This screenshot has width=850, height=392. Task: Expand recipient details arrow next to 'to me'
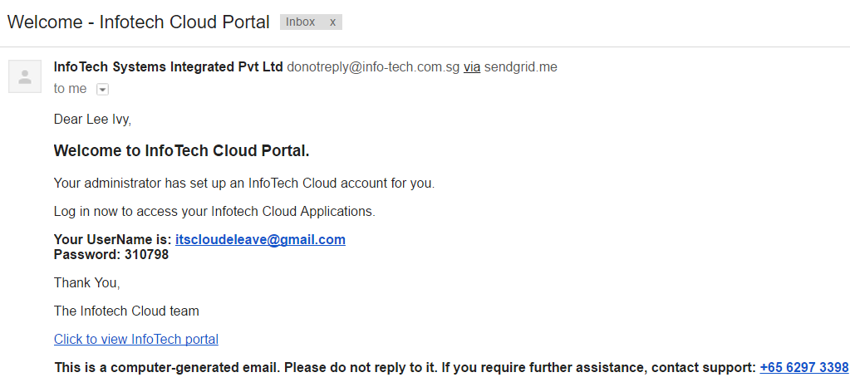[x=102, y=89]
